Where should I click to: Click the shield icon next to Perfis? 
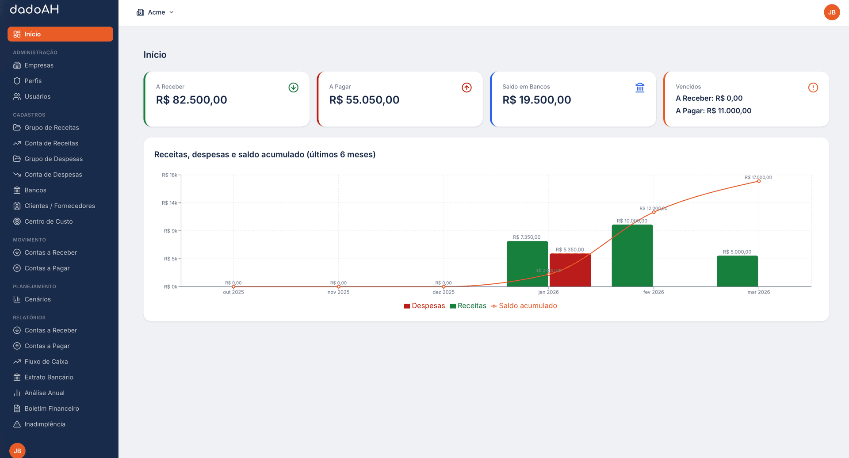(17, 81)
